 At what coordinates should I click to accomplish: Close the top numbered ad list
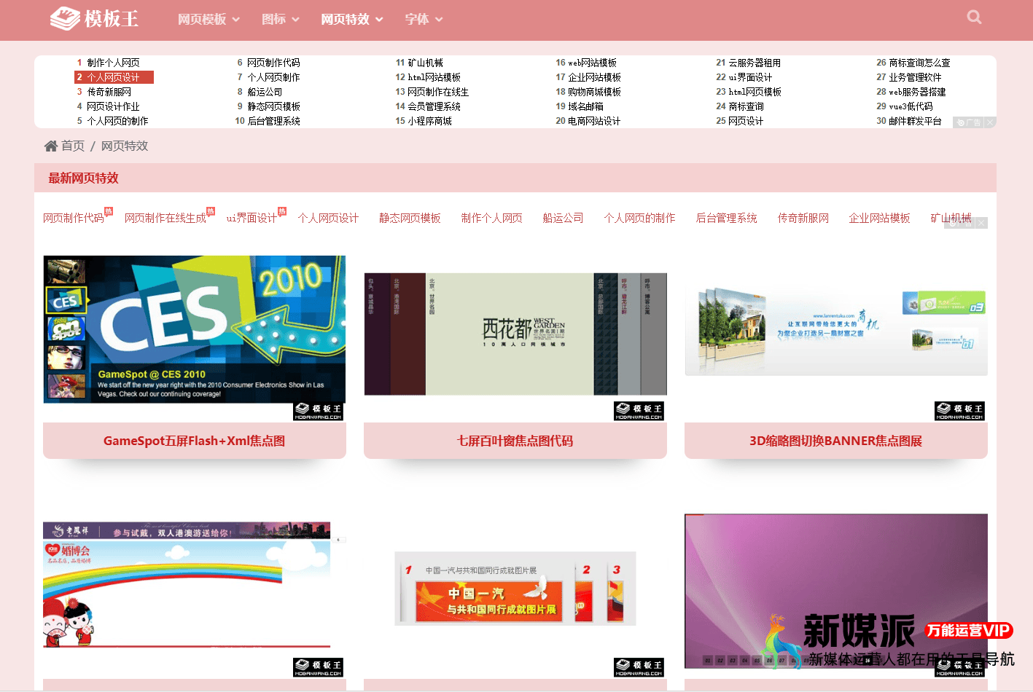[x=989, y=123]
